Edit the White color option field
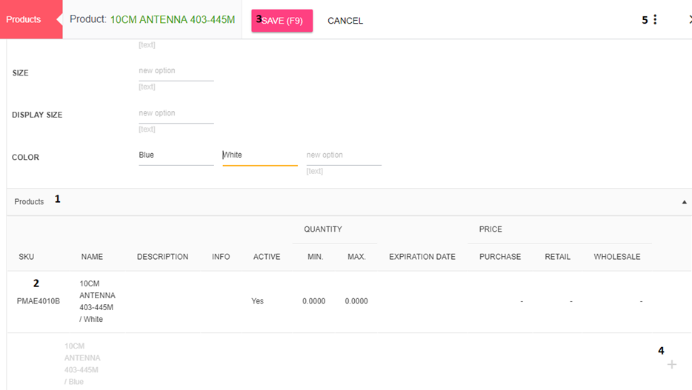 point(259,155)
